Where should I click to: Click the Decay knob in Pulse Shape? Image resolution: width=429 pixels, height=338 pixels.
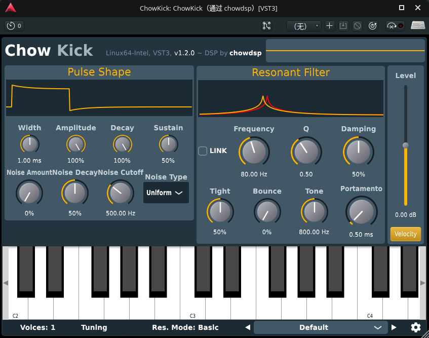[122, 144]
